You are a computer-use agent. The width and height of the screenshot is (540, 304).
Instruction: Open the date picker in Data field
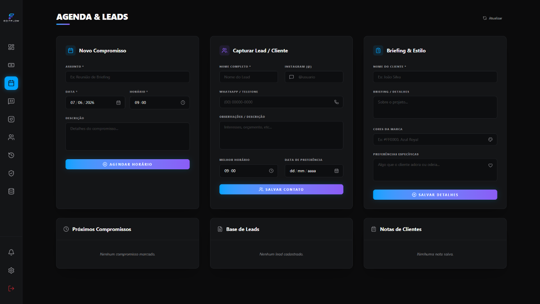pyautogui.click(x=119, y=103)
